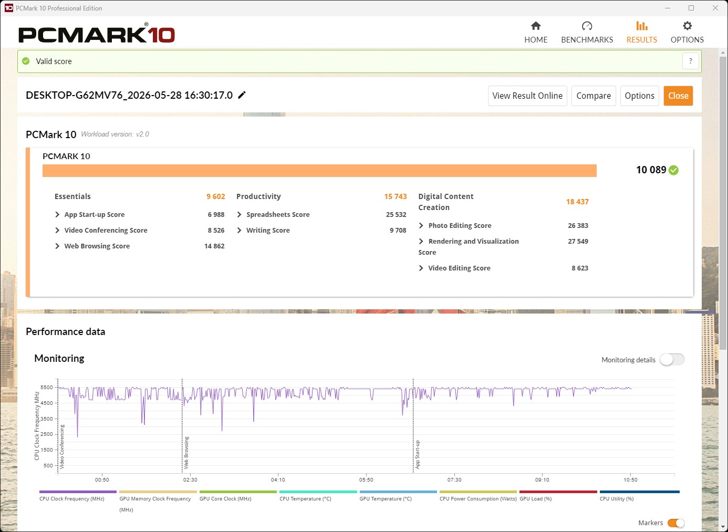The image size is (728, 532).
Task: Click the scrollbar down arrow
Action: pos(723,527)
